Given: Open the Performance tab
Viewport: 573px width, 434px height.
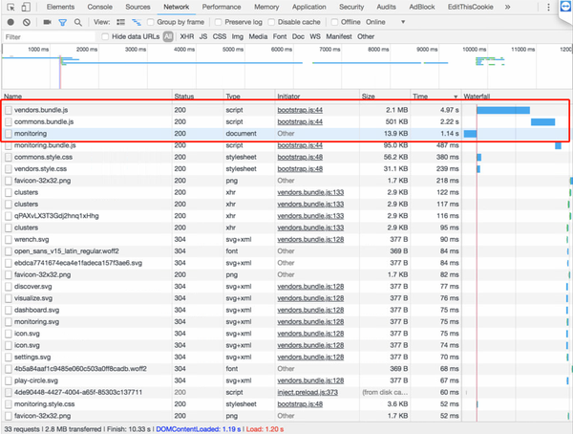Looking at the screenshot, I should (222, 7).
